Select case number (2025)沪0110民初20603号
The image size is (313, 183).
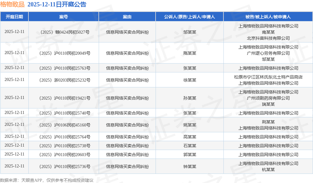(x=65, y=155)
